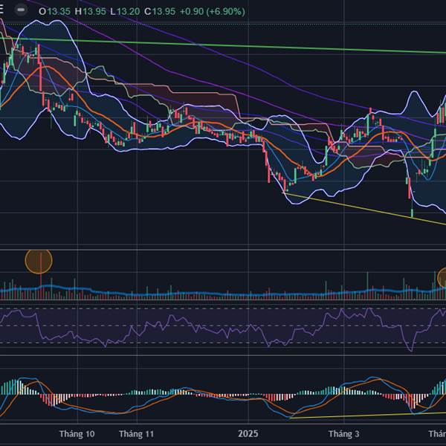
Task: Click the Tháng 10 time axis label
Action: (77, 433)
